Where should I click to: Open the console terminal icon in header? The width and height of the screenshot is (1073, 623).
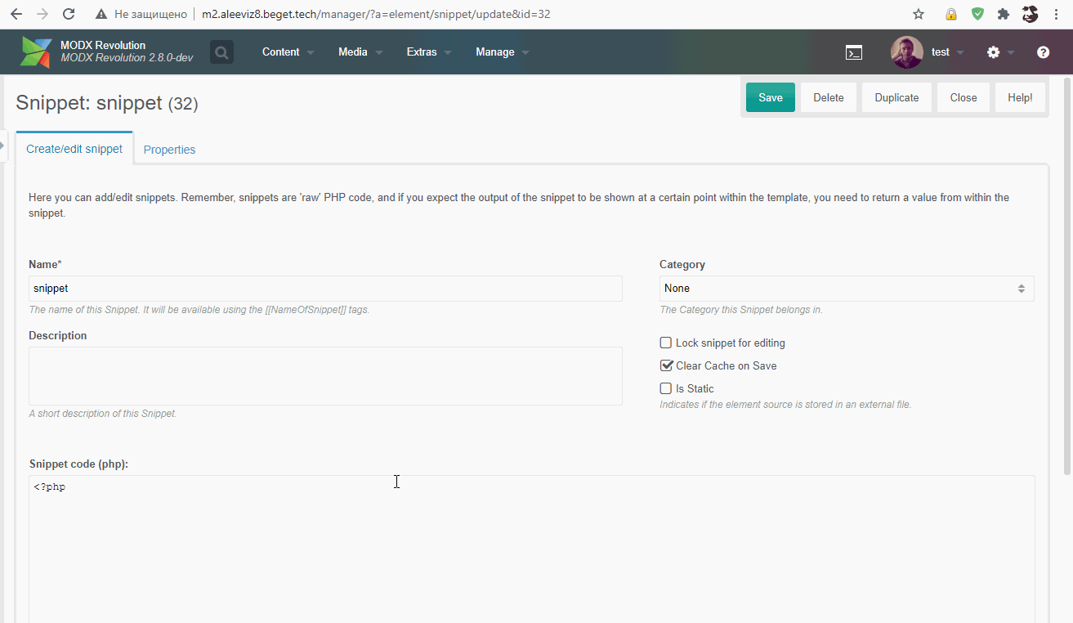[x=853, y=52]
